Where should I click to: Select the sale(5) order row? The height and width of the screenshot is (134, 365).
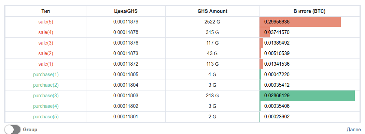[x=182, y=22]
